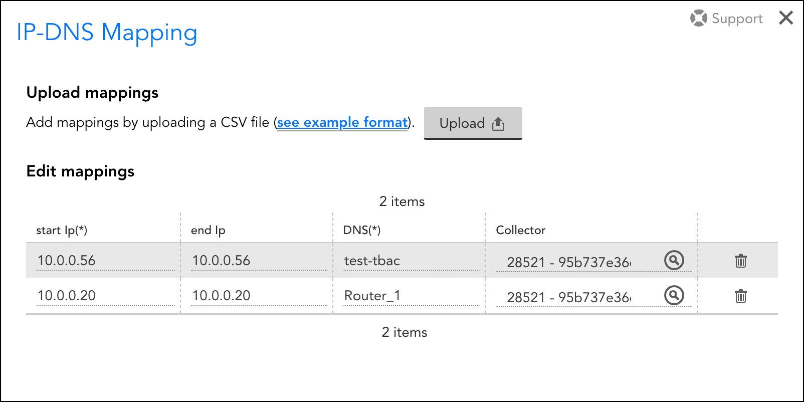
Task: Edit DNS field test-tbac
Action: pyautogui.click(x=412, y=261)
